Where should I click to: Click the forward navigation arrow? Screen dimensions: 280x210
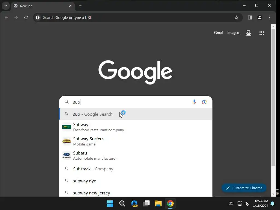[x=16, y=17]
